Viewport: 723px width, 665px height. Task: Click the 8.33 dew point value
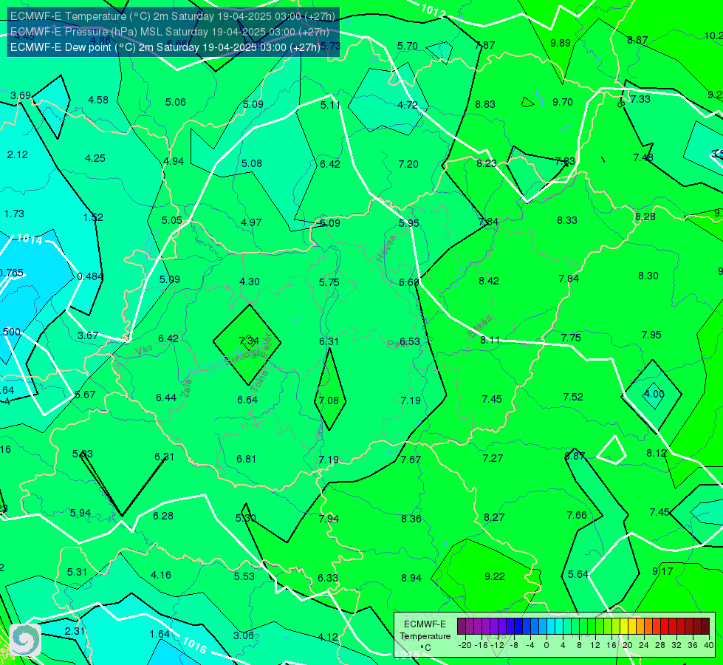[x=567, y=221]
